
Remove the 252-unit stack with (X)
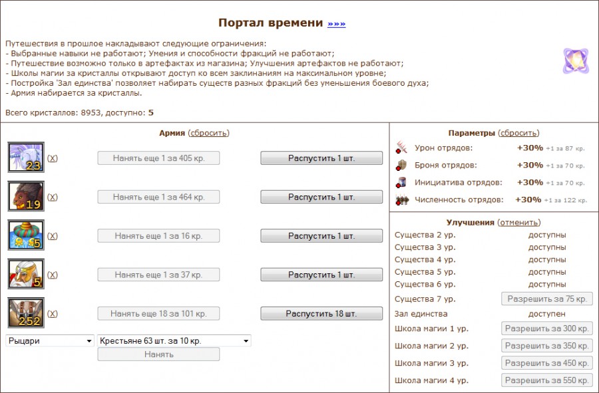[53, 314]
